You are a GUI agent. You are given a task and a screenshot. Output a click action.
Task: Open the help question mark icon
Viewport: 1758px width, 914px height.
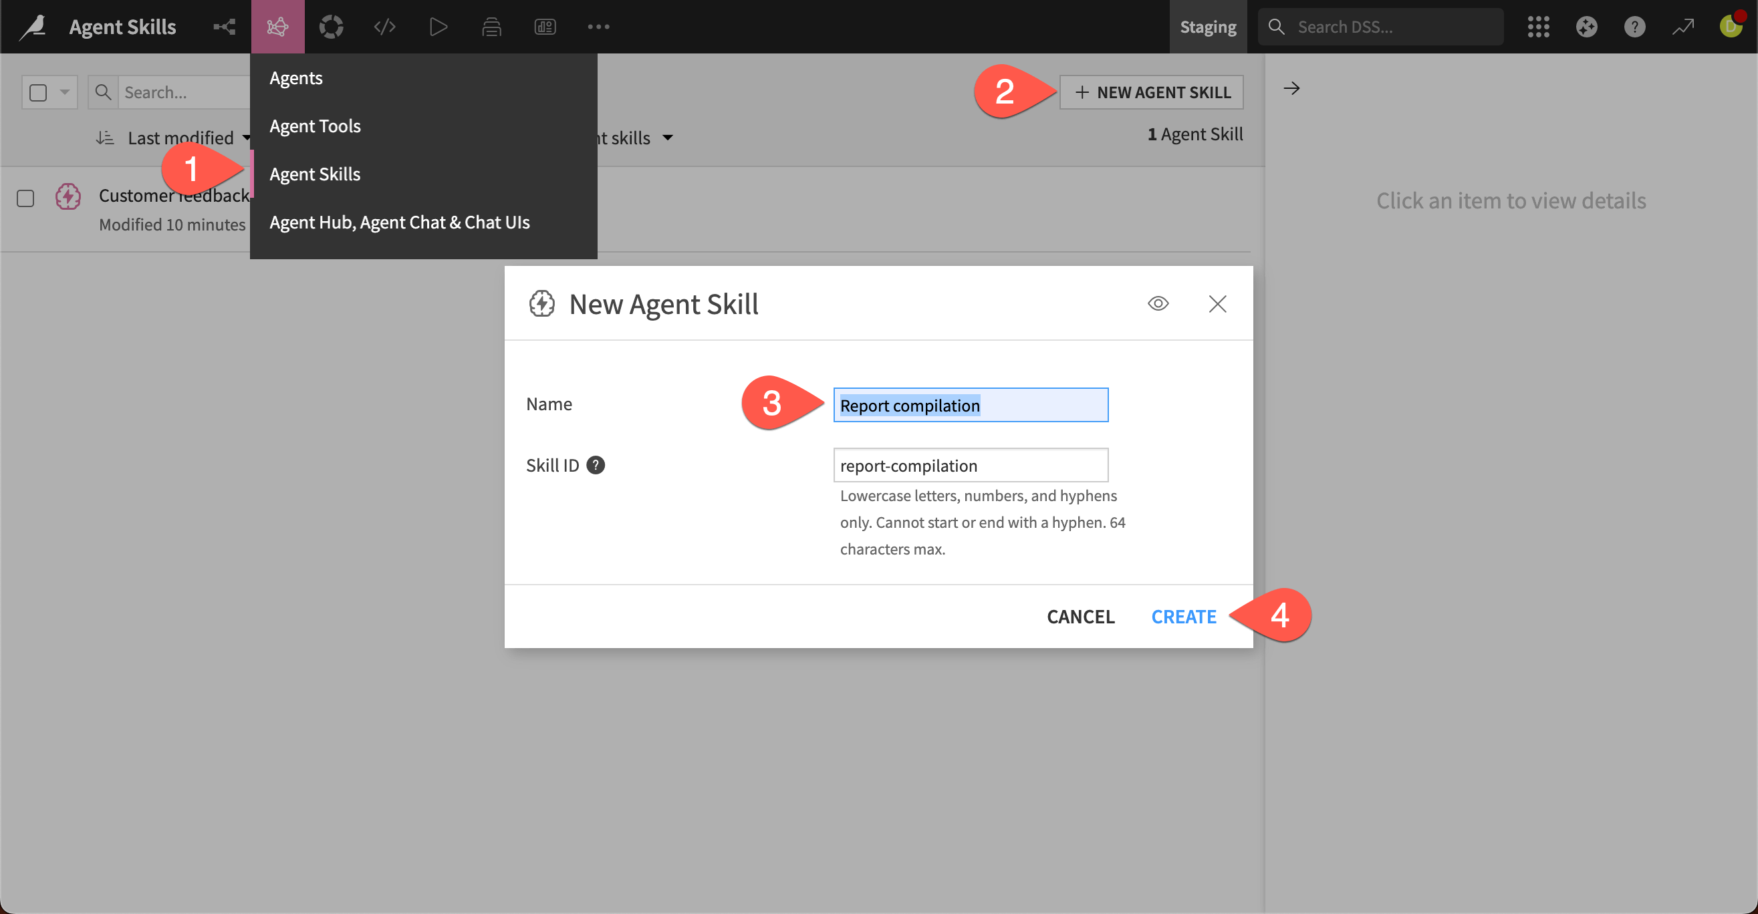click(x=1634, y=27)
